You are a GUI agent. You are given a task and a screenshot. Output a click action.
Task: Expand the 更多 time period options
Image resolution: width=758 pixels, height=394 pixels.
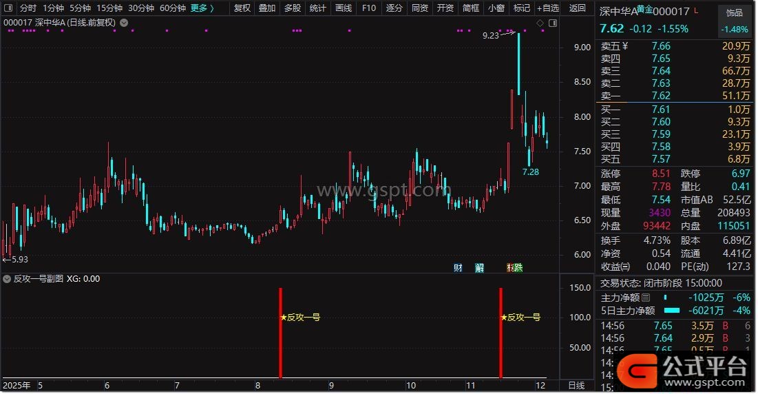(x=202, y=8)
